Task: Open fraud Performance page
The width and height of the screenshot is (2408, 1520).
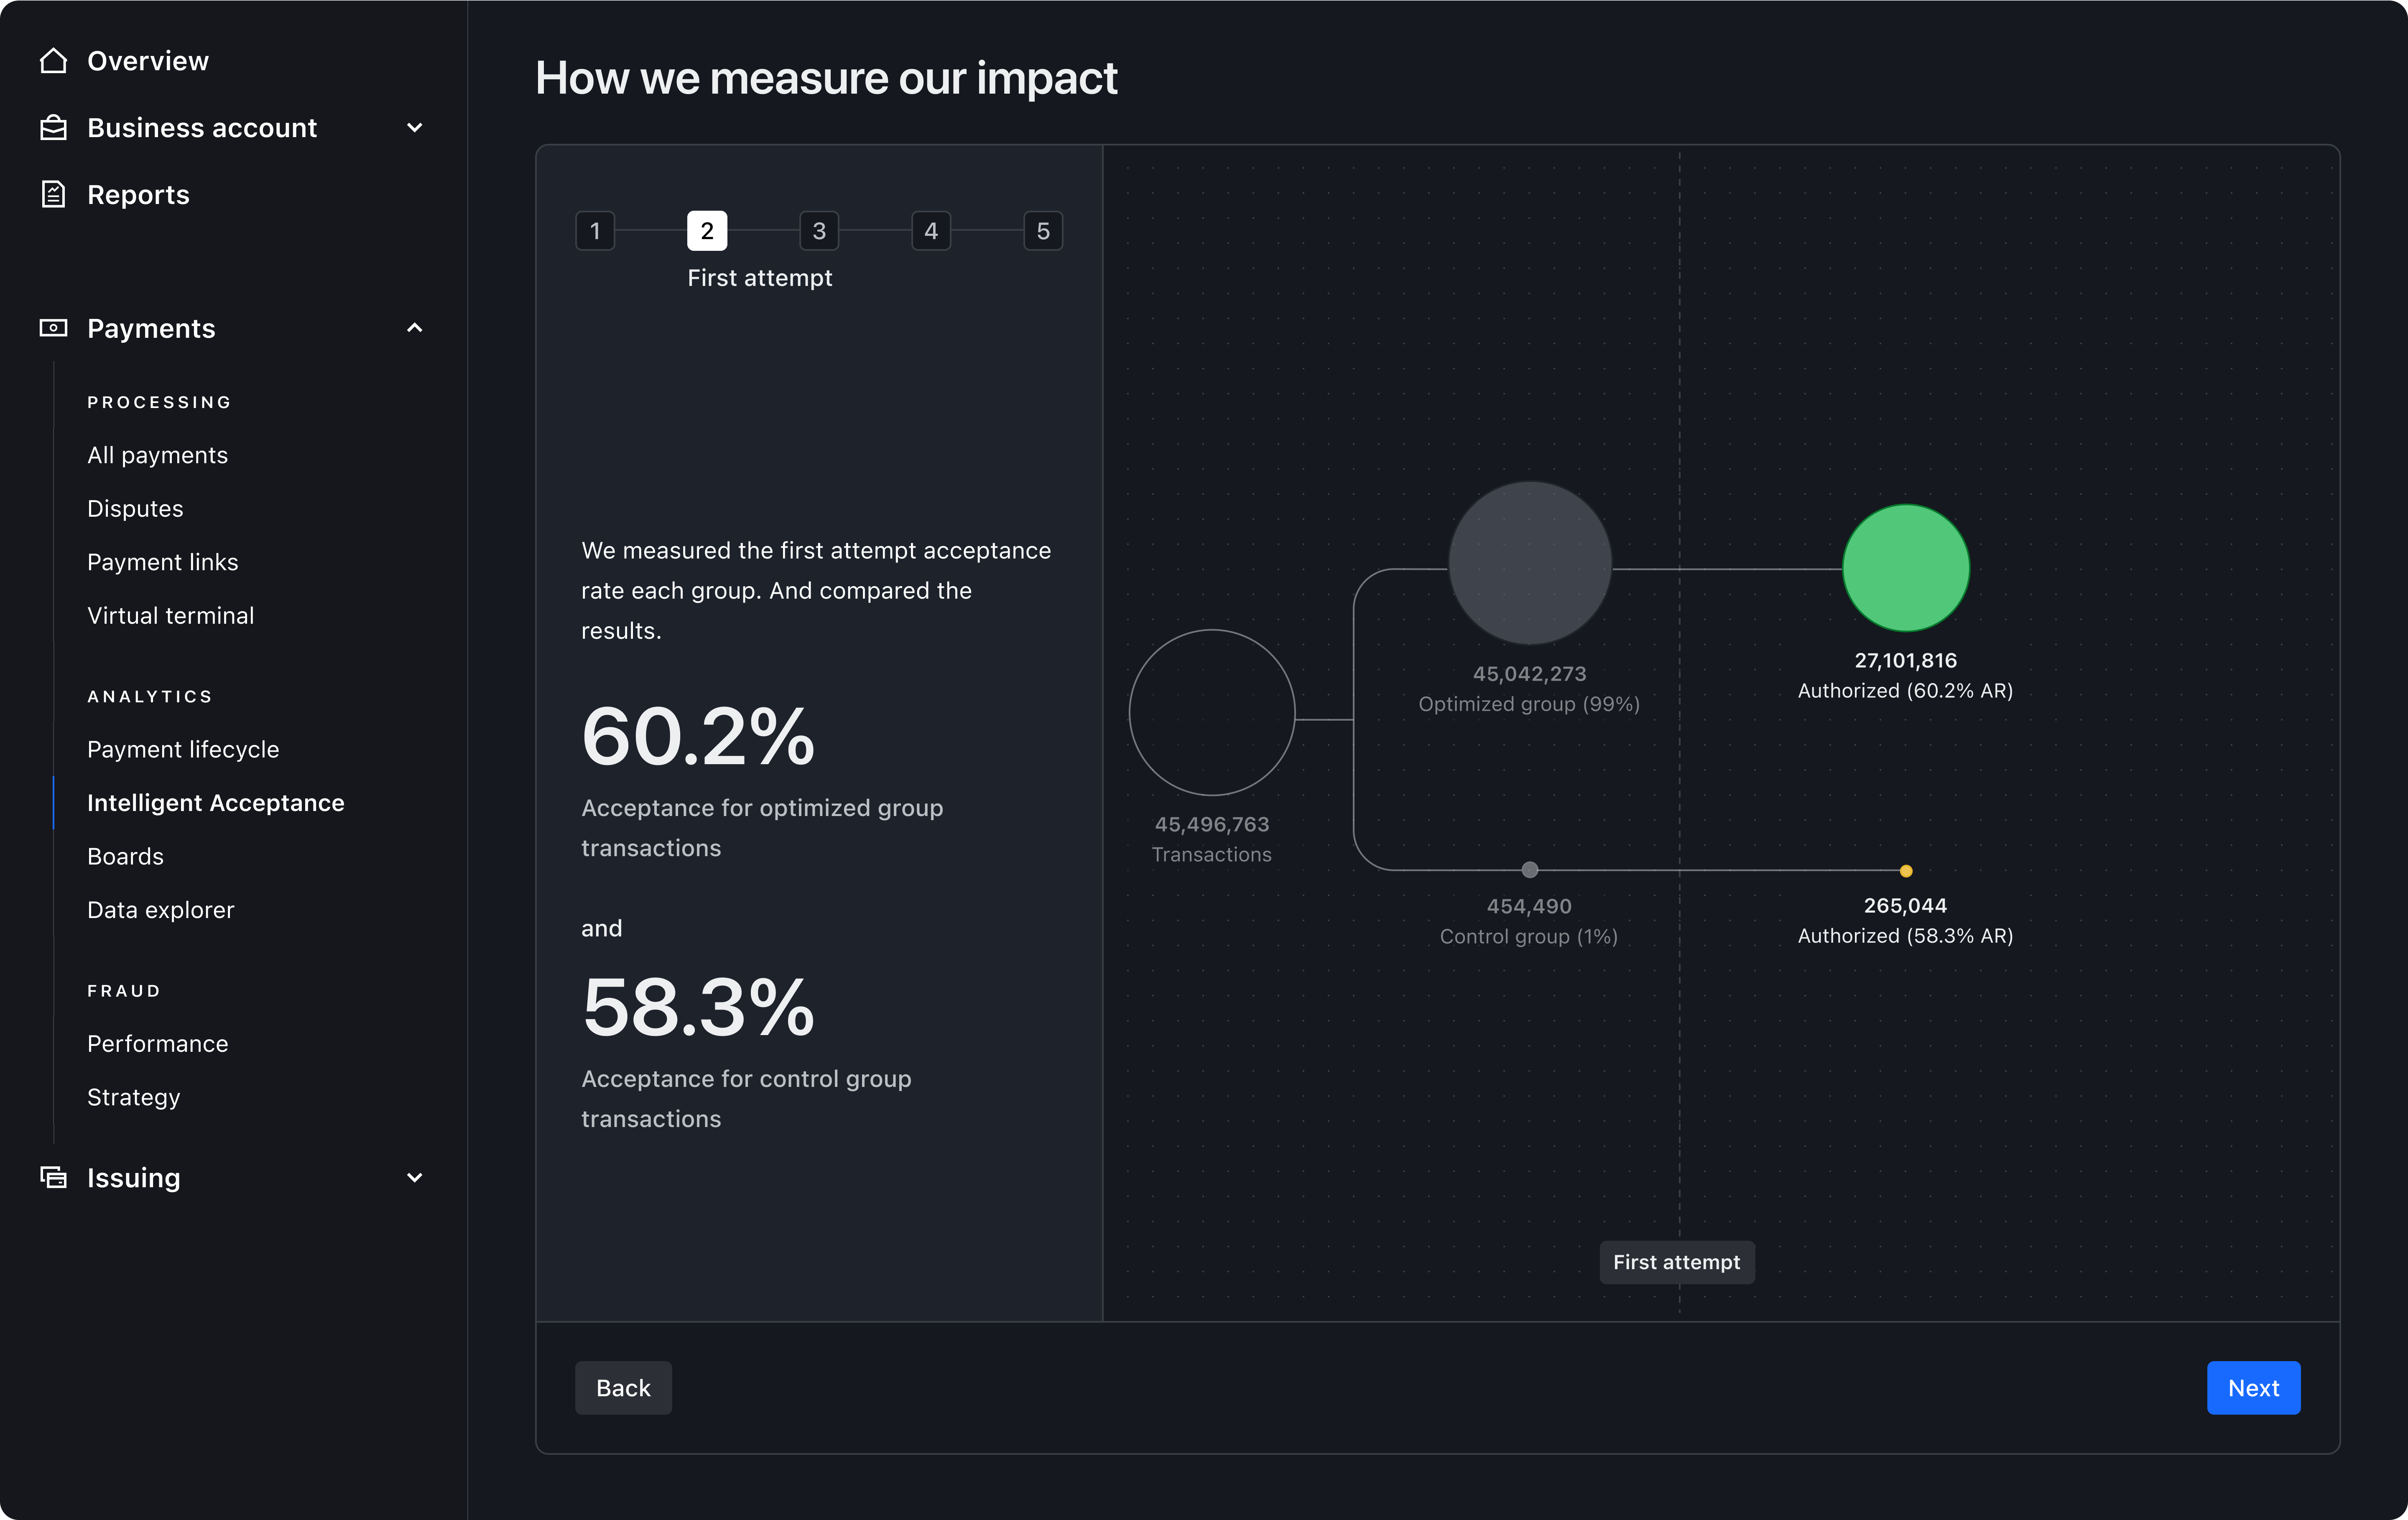Action: 157,1043
